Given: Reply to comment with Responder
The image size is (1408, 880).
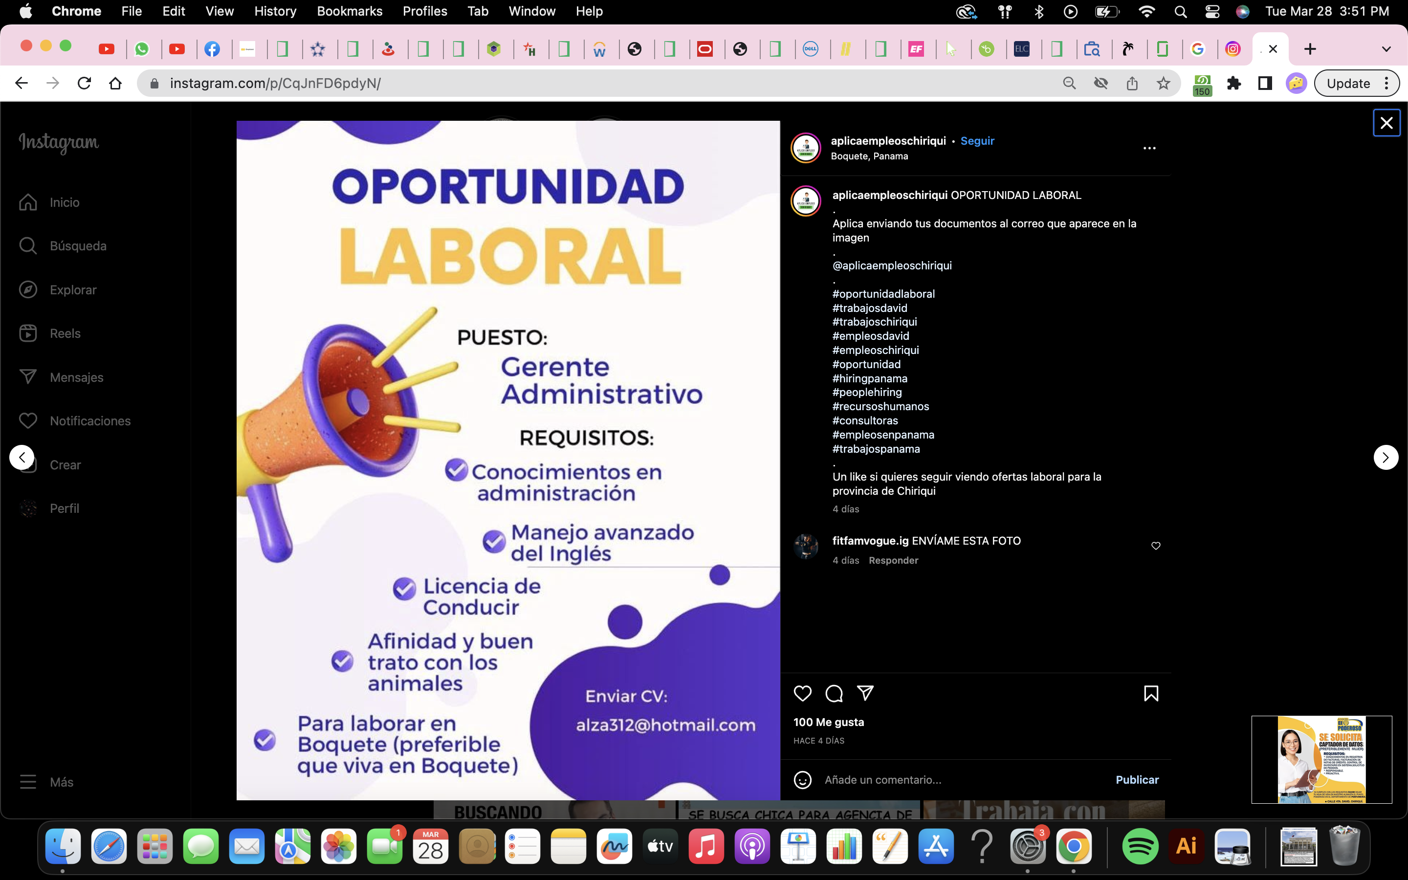Looking at the screenshot, I should pos(893,560).
